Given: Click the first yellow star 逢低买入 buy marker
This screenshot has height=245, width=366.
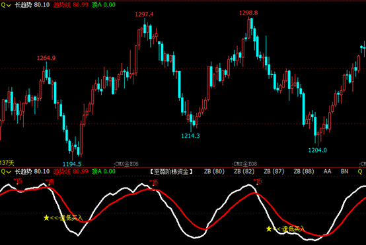Looking at the screenshot, I should 63,218.
